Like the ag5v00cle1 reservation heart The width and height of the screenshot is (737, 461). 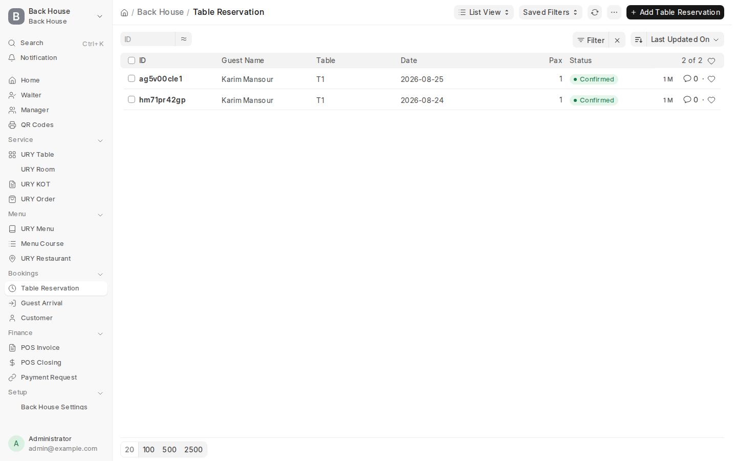[711, 79]
